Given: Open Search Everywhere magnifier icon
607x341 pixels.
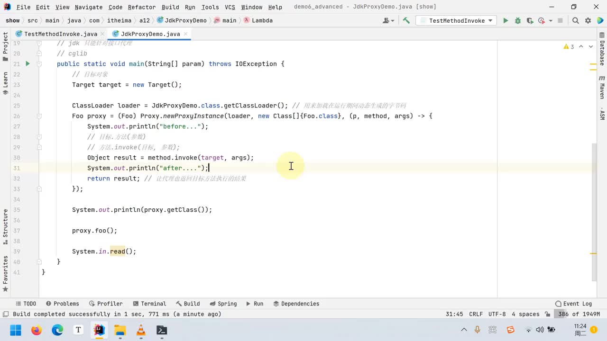Looking at the screenshot, I should coord(575,20).
